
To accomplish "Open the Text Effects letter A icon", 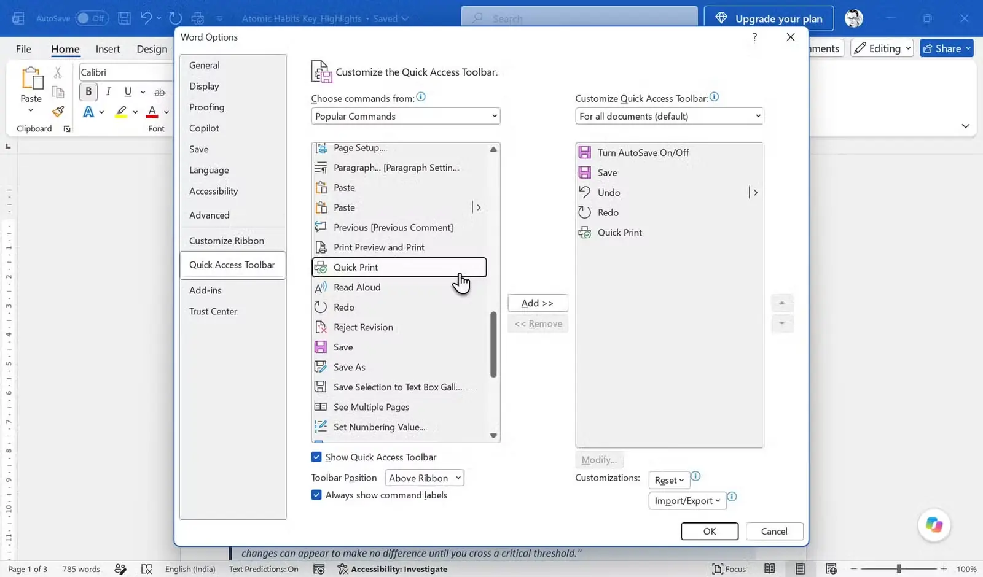I will tap(88, 112).
